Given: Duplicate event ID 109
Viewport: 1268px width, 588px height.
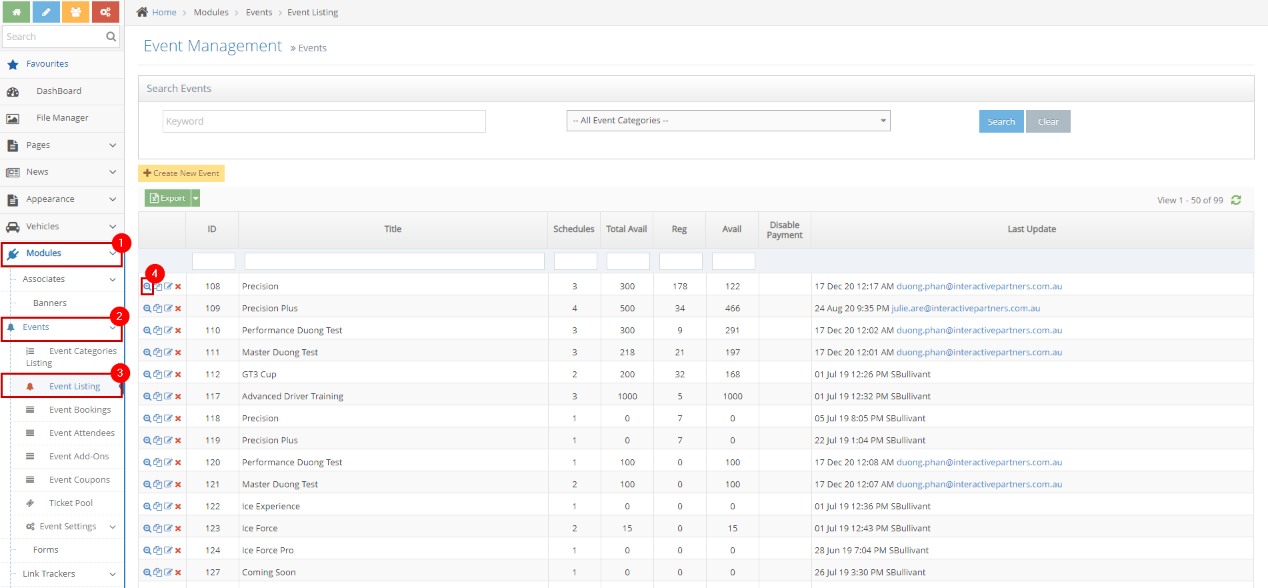Looking at the screenshot, I should 157,309.
